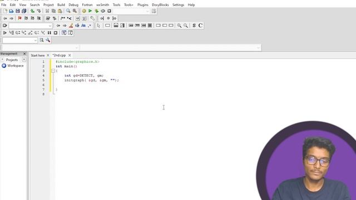
Task: Open the View menu
Action: 22,5
